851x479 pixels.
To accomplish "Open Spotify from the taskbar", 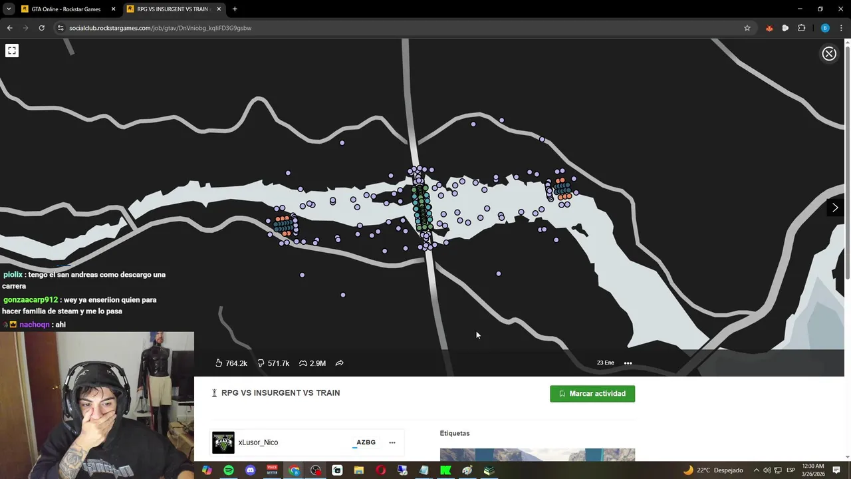I will pyautogui.click(x=229, y=470).
